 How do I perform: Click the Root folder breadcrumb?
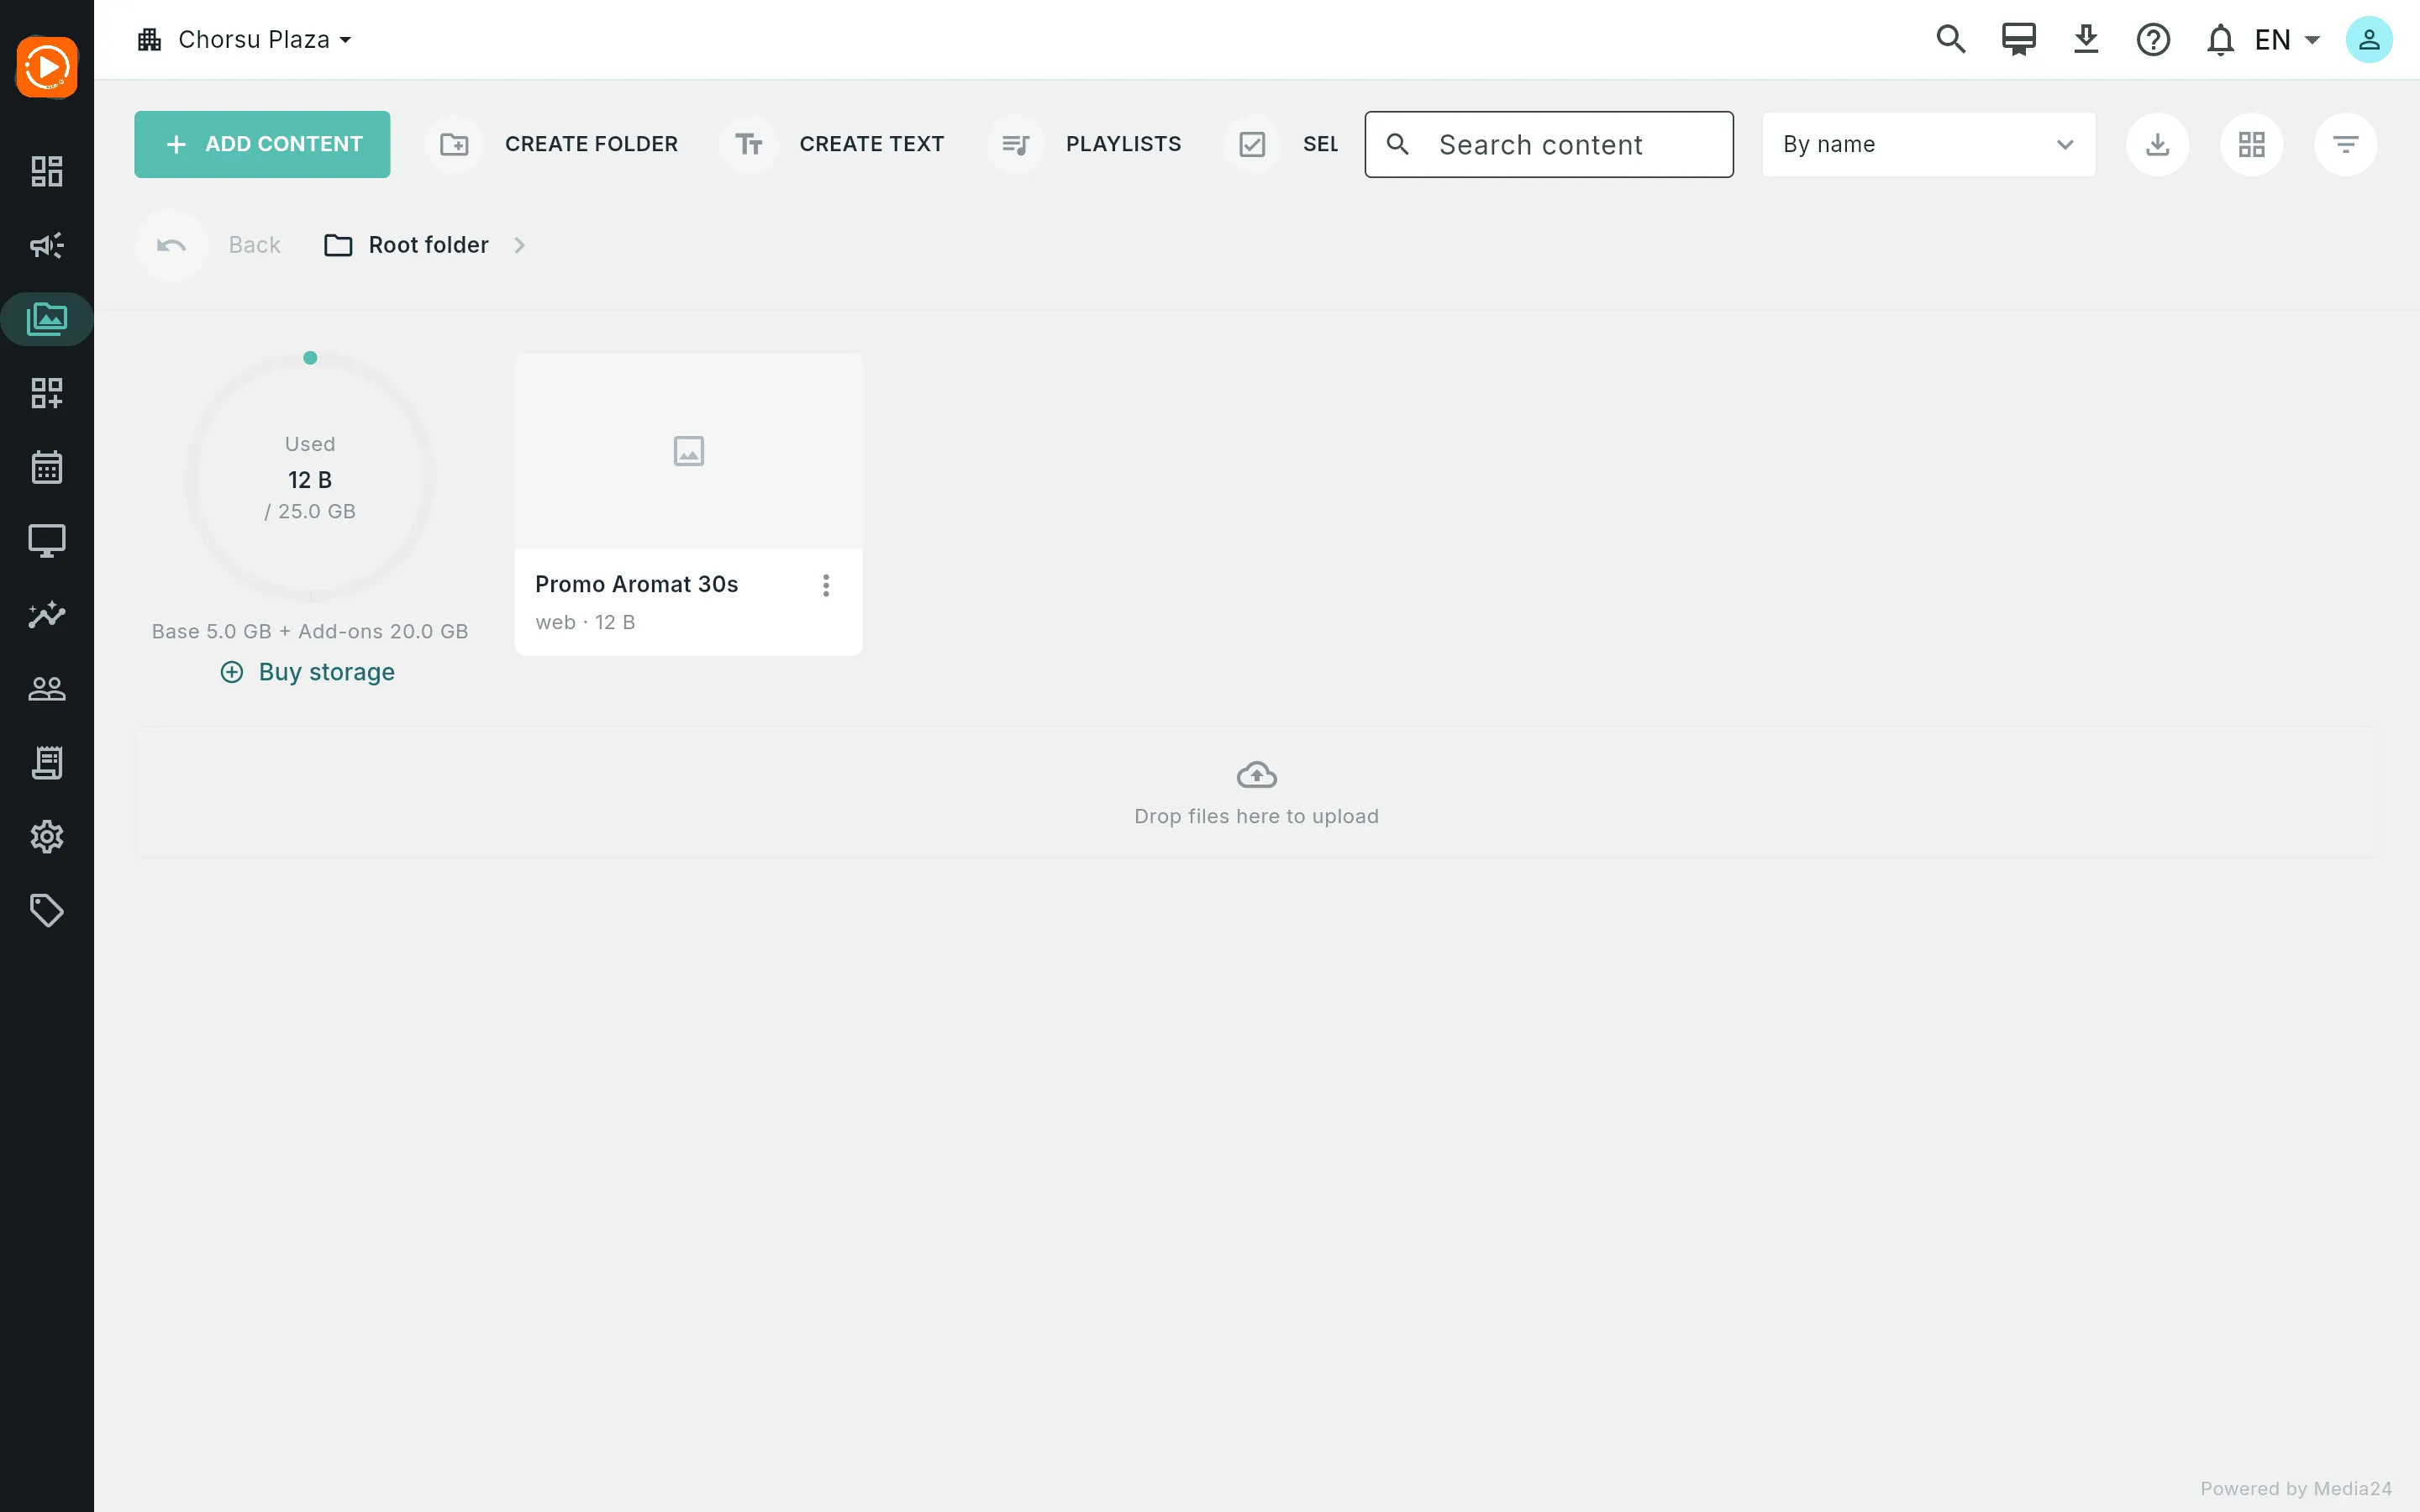407,245
